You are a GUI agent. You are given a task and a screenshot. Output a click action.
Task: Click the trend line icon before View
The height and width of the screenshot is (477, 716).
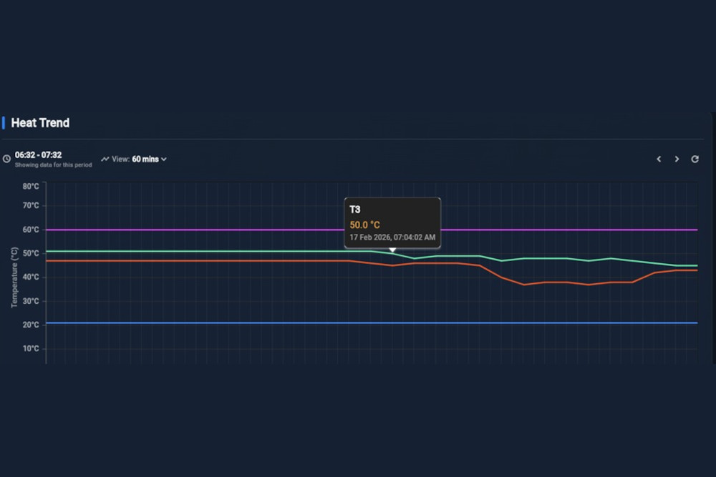click(105, 159)
